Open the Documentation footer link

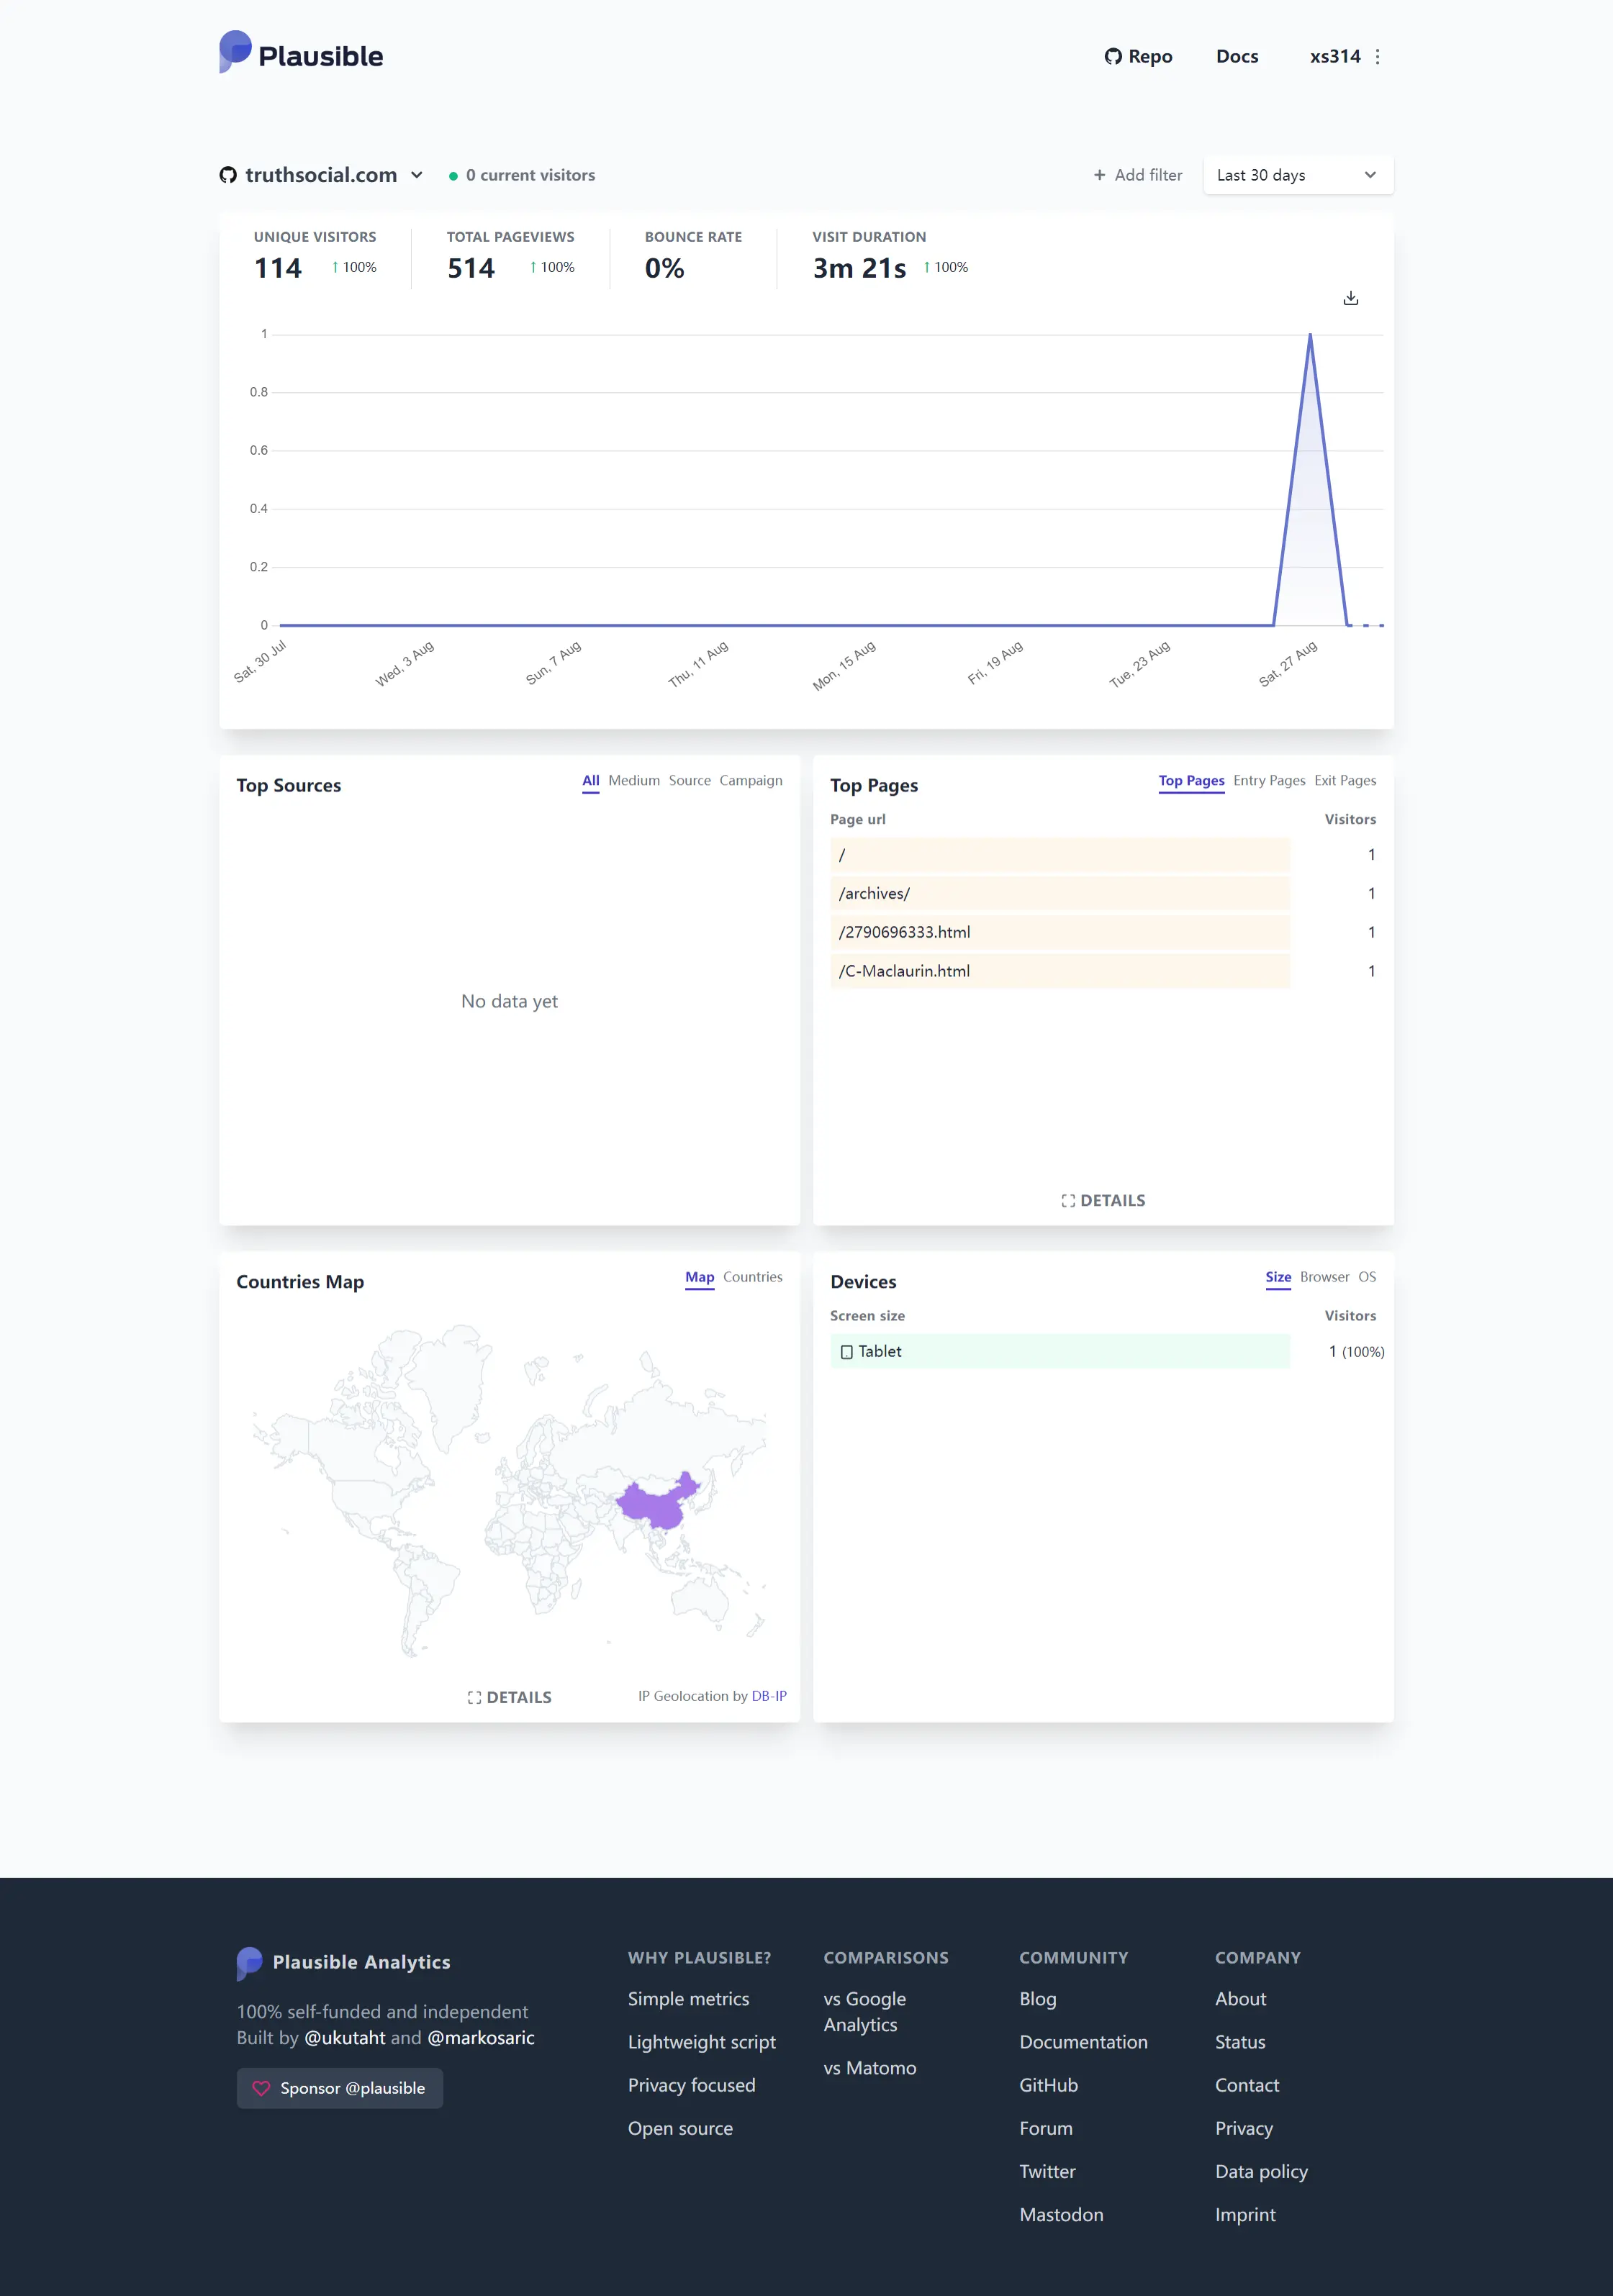tap(1084, 2043)
